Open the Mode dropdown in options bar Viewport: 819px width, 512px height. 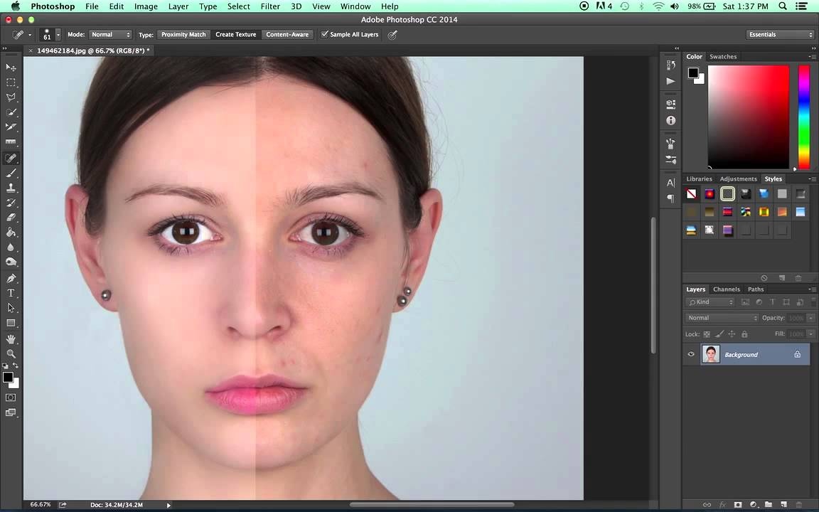tap(110, 34)
